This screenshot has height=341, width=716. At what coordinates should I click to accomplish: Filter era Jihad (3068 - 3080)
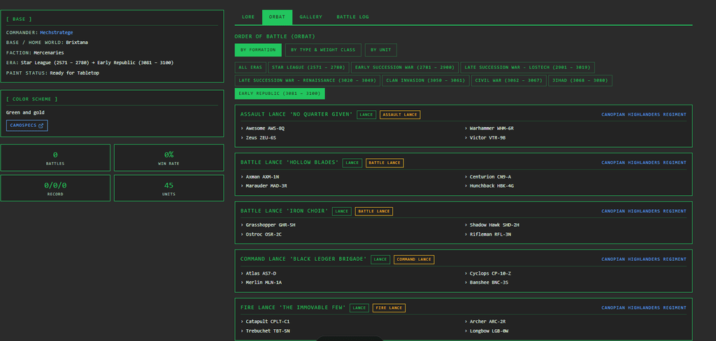[x=580, y=81]
